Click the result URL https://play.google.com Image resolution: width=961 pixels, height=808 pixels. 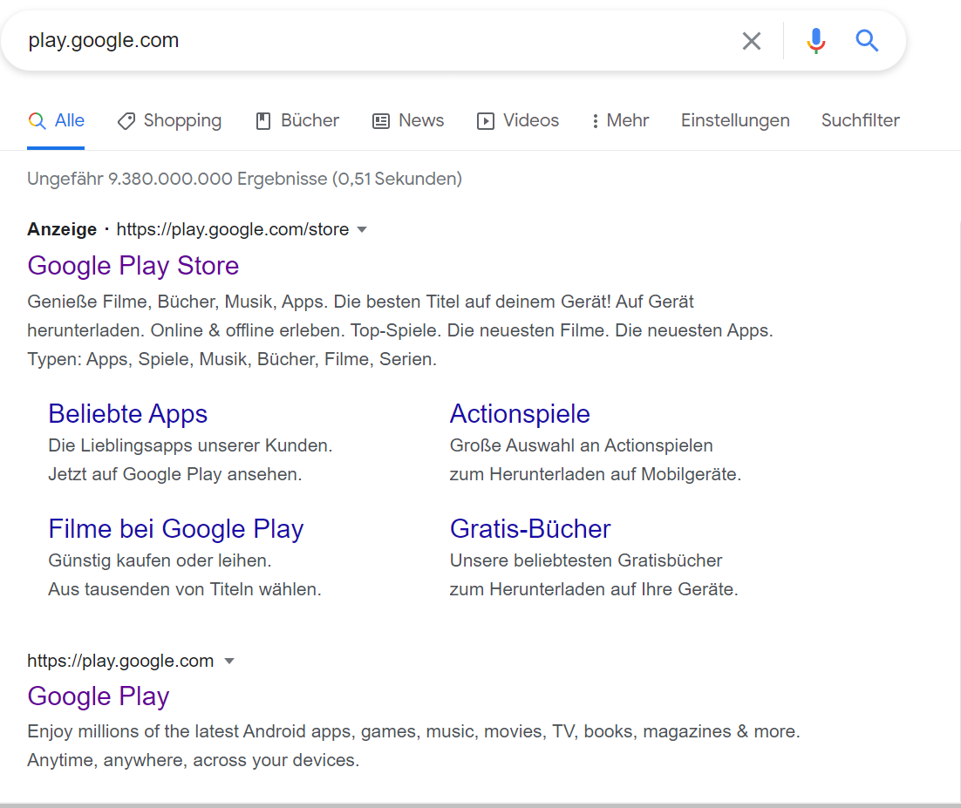[x=120, y=661]
